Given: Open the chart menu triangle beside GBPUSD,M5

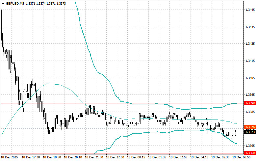Looking at the screenshot, I should (x=3, y=4).
